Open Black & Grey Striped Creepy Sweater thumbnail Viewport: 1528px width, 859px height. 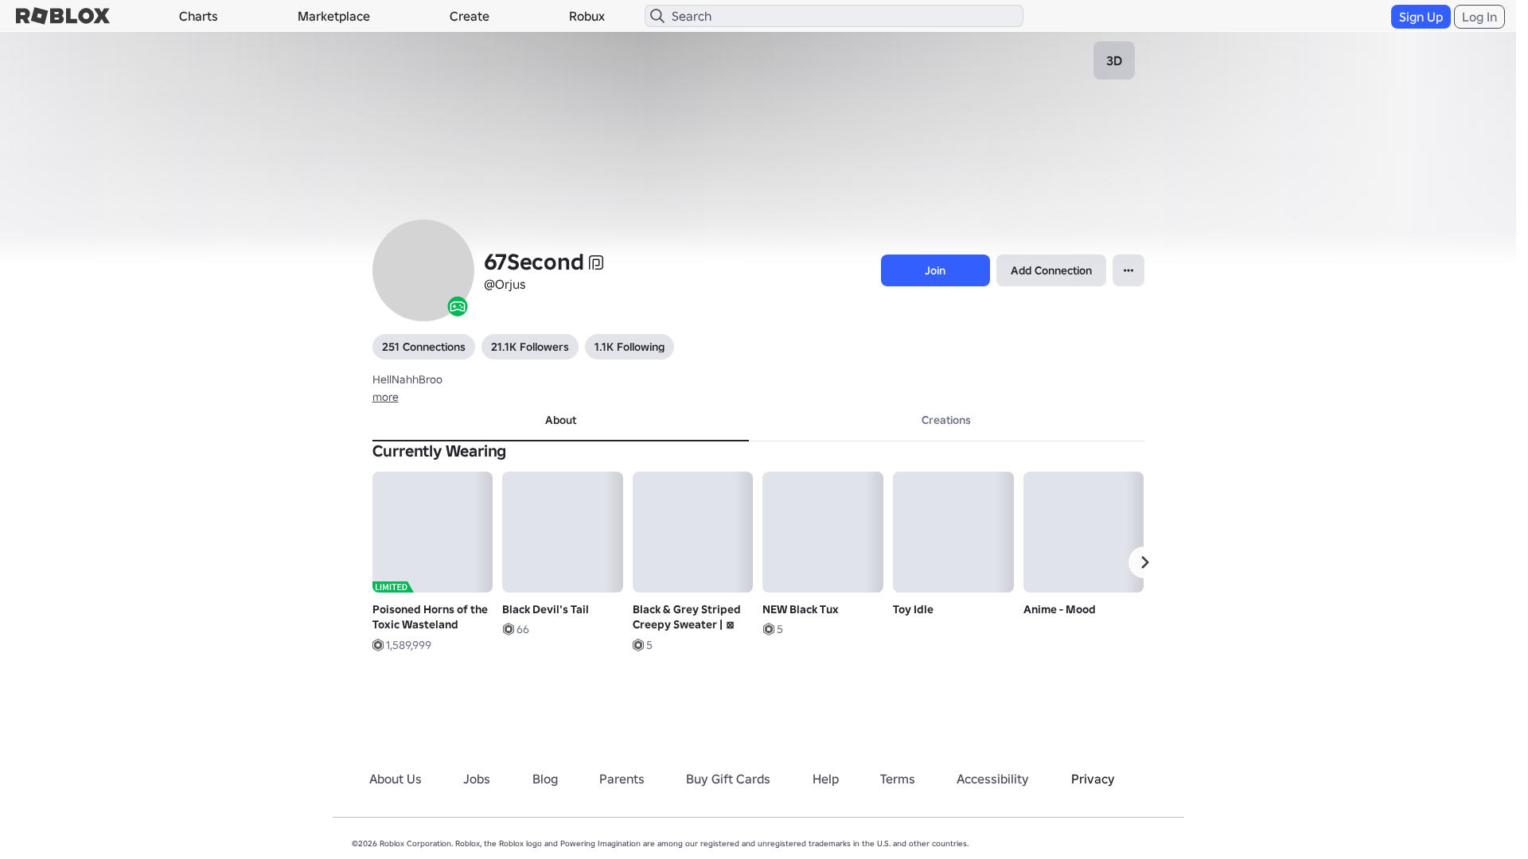pyautogui.click(x=692, y=532)
